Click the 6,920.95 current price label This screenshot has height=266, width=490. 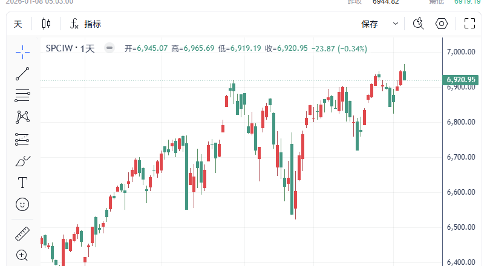click(462, 80)
